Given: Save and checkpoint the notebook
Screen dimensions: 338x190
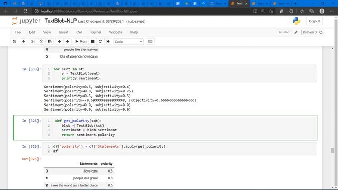Looking at the screenshot, I should [14, 41].
